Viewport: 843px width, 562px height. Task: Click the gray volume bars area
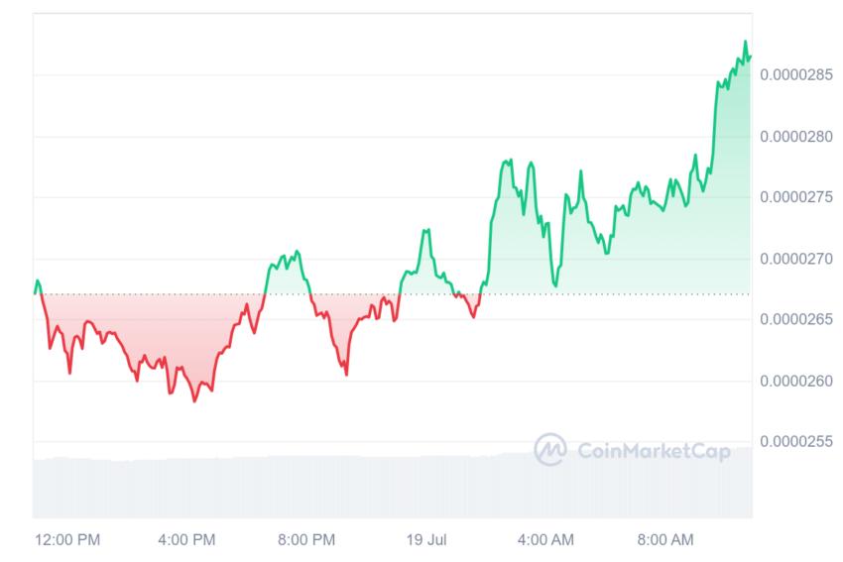pos(393,487)
